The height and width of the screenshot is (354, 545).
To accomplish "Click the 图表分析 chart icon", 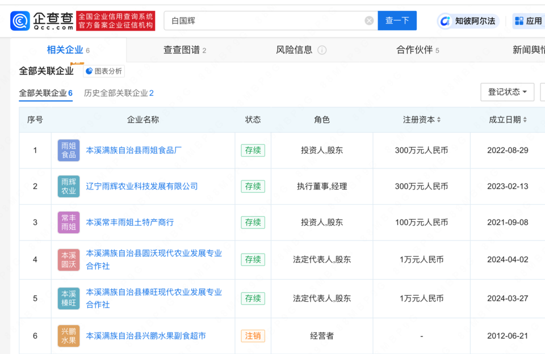I will pos(90,71).
